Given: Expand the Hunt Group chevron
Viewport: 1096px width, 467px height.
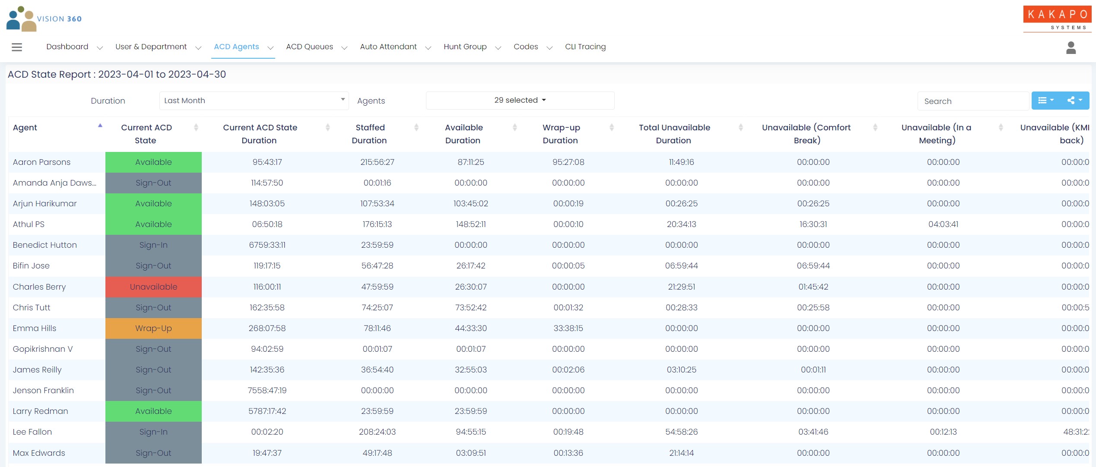Looking at the screenshot, I should (498, 48).
